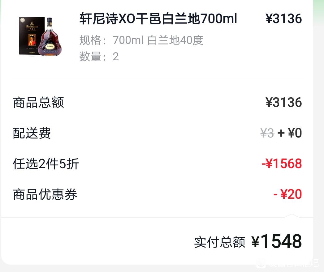The width and height of the screenshot is (324, 272).
Task: Tap the small triangle notch above total
Action: pos(292,216)
